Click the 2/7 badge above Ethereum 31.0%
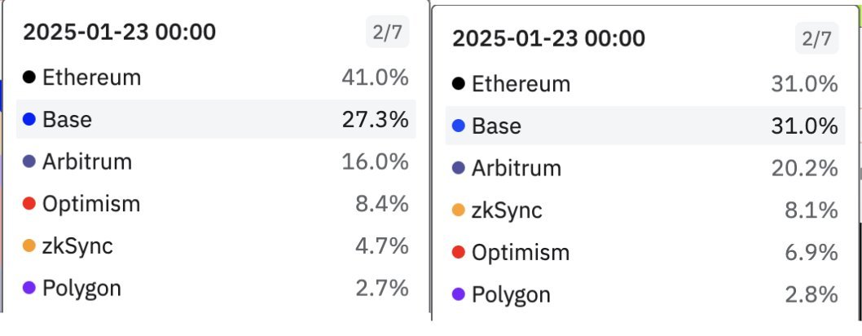Viewport: 862px width, 336px height. (x=816, y=38)
